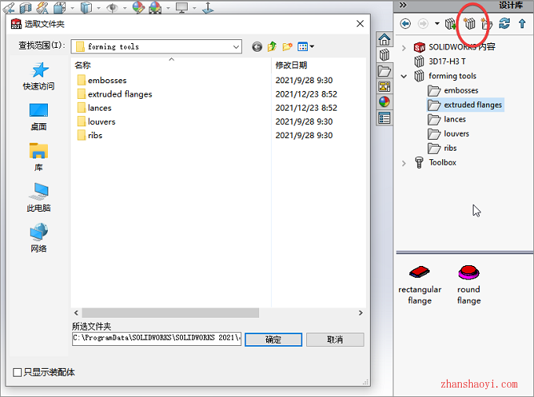Select the lances folder in Design Library tree
The width and height of the screenshot is (534, 397).
tap(447, 119)
